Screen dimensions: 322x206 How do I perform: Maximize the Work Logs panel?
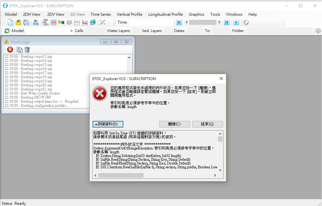[116, 42]
